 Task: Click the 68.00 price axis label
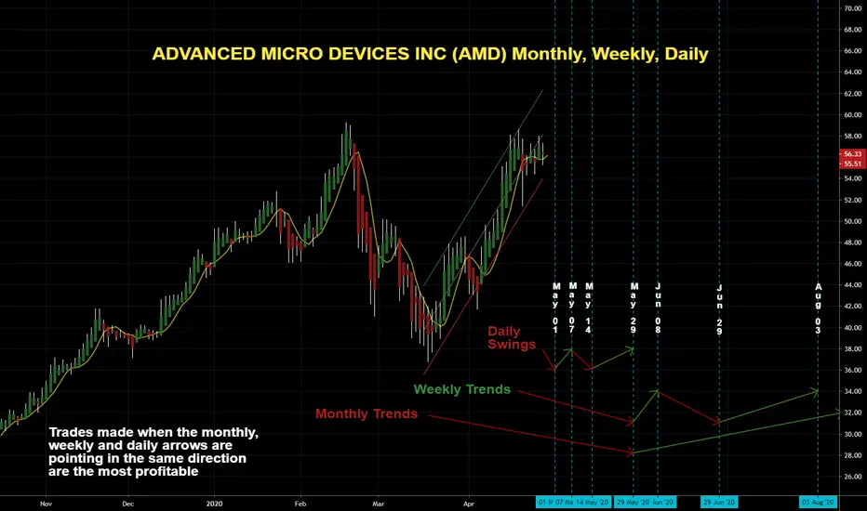click(x=853, y=30)
